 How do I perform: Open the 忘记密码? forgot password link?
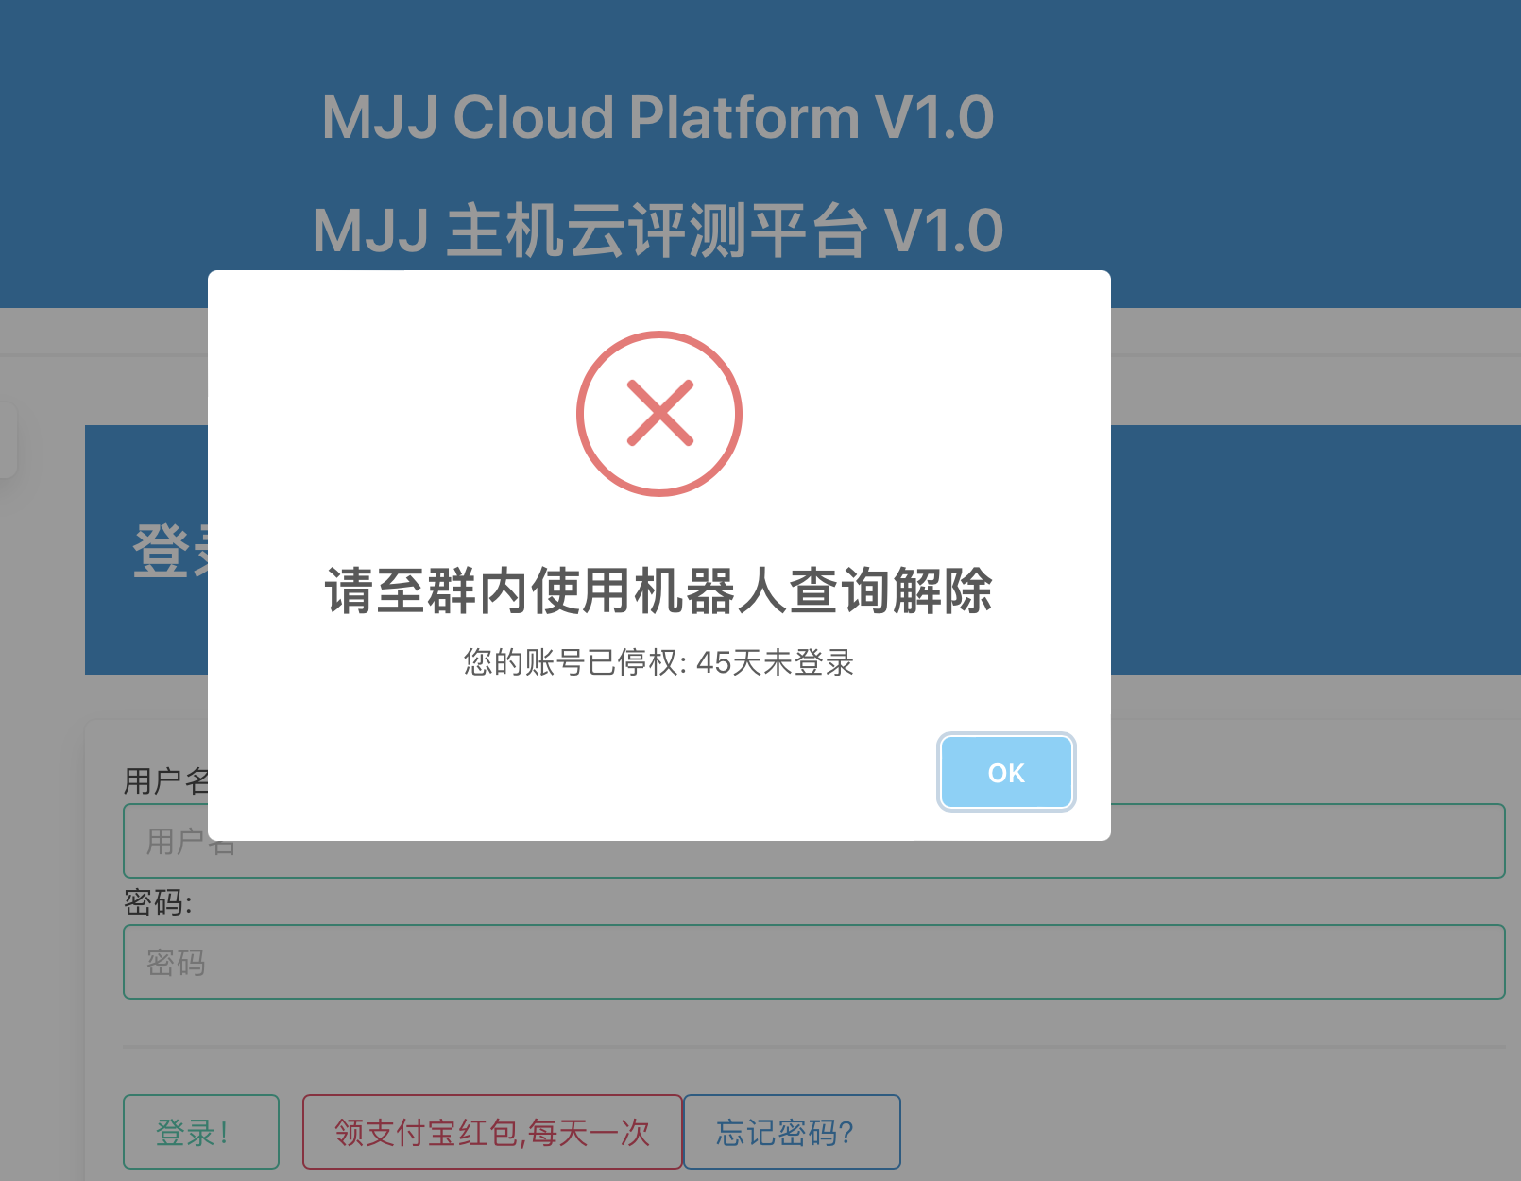pyautogui.click(x=792, y=1132)
